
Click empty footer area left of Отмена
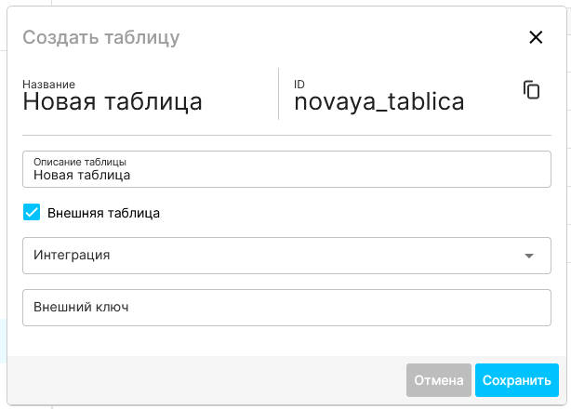205,380
